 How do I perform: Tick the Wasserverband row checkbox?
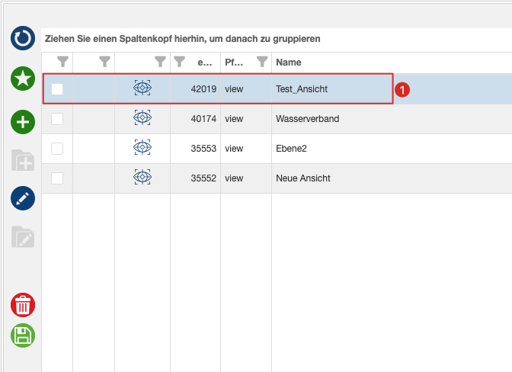click(57, 119)
